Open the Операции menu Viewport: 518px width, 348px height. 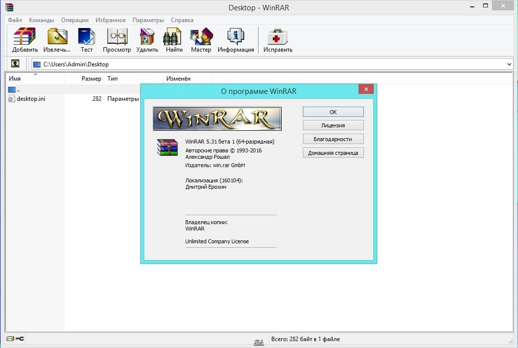tap(75, 20)
